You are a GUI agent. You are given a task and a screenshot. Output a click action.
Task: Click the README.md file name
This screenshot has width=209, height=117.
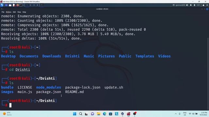pos(74,92)
